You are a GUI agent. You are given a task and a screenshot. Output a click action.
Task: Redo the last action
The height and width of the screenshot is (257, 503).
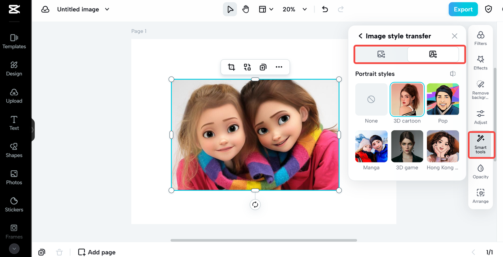tap(341, 9)
